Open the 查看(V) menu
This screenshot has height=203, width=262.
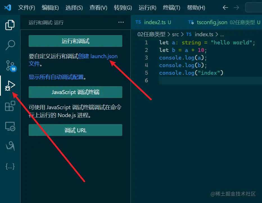click(x=98, y=8)
